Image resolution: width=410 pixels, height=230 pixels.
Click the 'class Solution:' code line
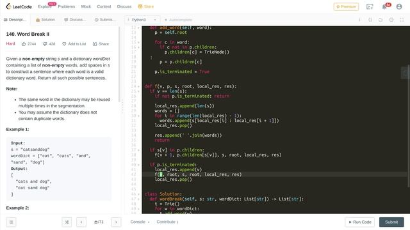pyautogui.click(x=163, y=194)
